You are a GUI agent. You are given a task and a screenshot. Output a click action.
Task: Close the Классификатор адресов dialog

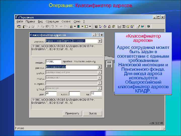pos(102,35)
